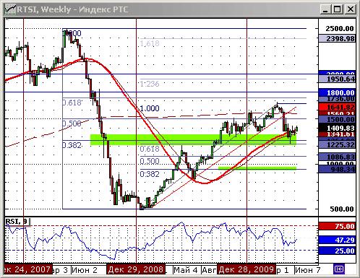
Task: Click the chart icon in title bar
Action: pos(10,9)
